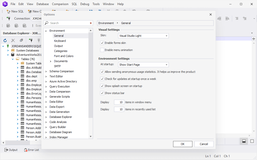The width and height of the screenshot is (257, 160).
Task: Enable menu animation checkbox
Action: click(x=102, y=50)
